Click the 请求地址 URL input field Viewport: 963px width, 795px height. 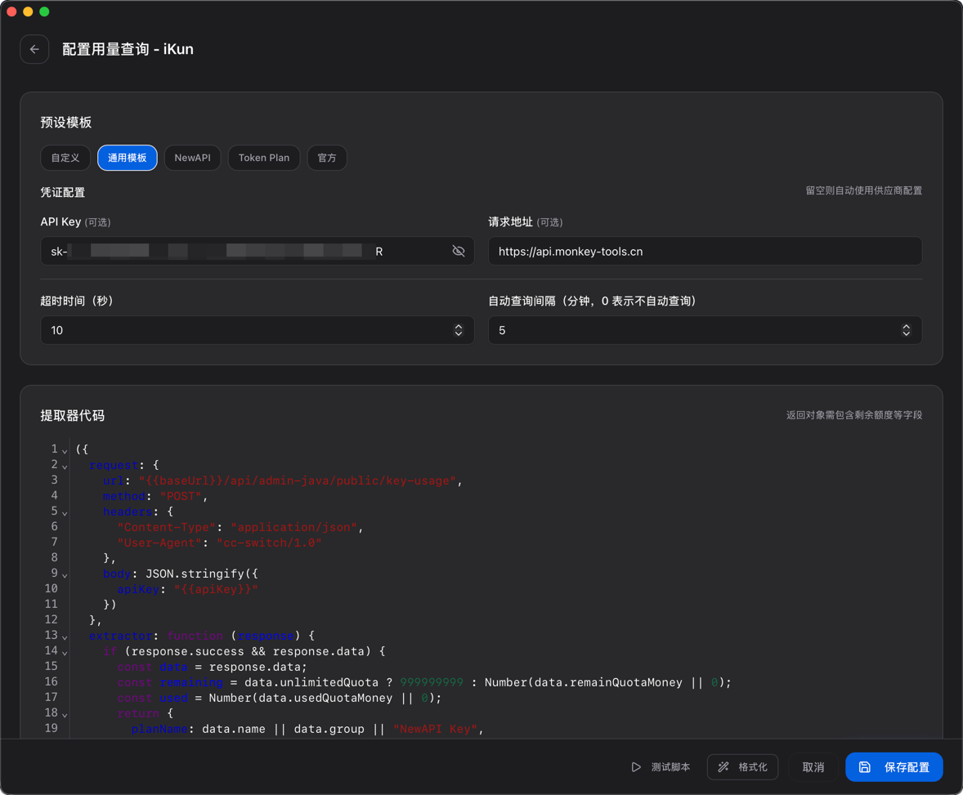pyautogui.click(x=705, y=251)
